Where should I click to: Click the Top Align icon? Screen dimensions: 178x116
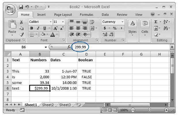(x=72, y=22)
